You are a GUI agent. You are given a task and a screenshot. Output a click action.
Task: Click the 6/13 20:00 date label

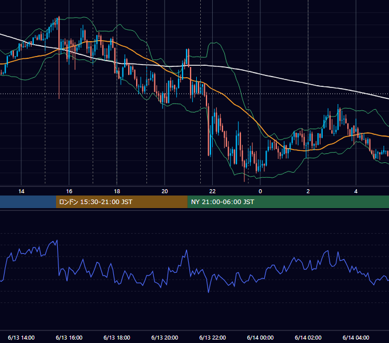click(x=165, y=337)
